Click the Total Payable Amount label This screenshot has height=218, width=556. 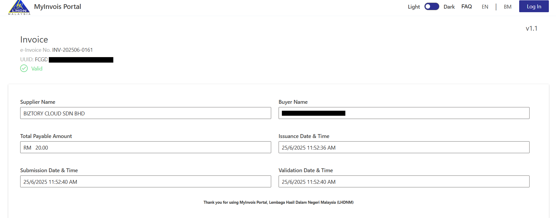click(46, 136)
